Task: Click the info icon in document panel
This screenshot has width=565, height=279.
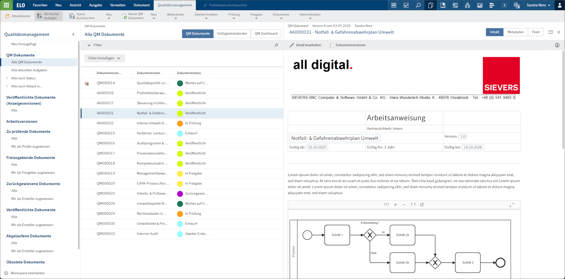Action: (557, 45)
